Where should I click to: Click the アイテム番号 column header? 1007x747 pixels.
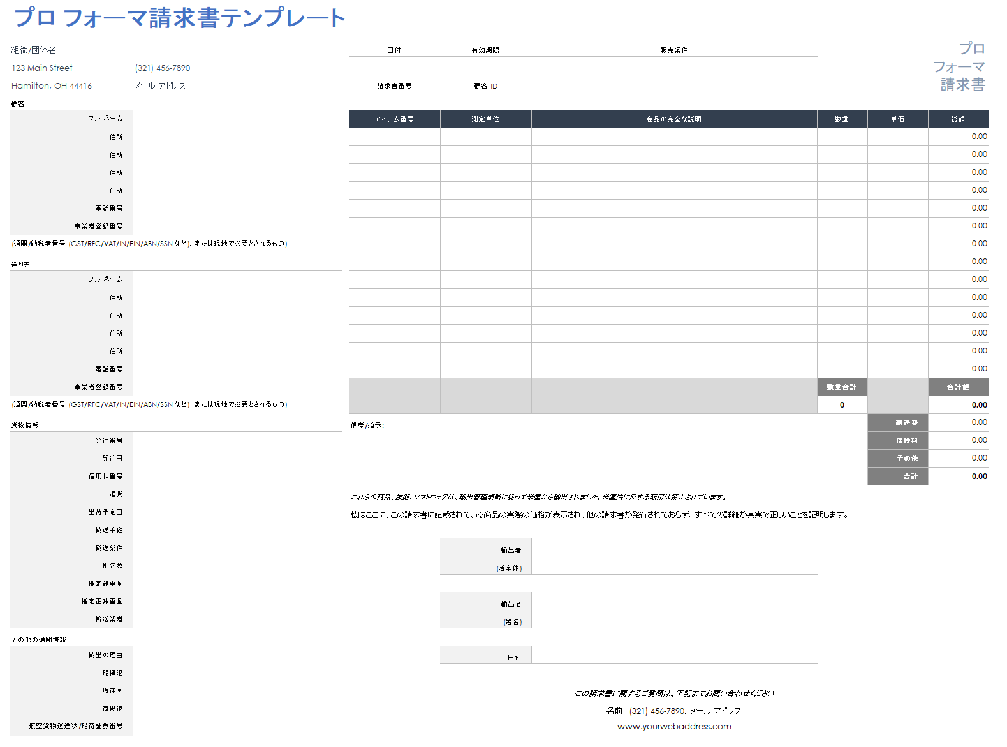point(394,119)
